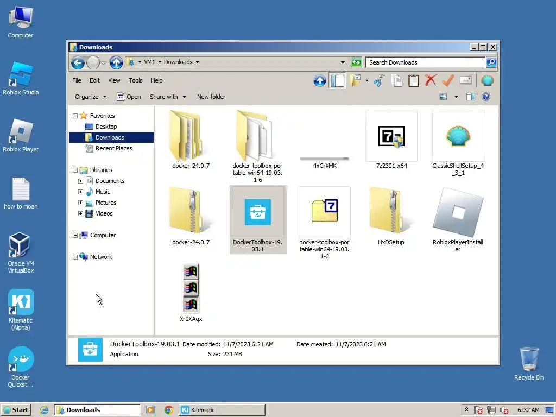Click the Internet Explorer taskbar icon
Image resolution: width=556 pixels, height=417 pixels.
(x=44, y=410)
